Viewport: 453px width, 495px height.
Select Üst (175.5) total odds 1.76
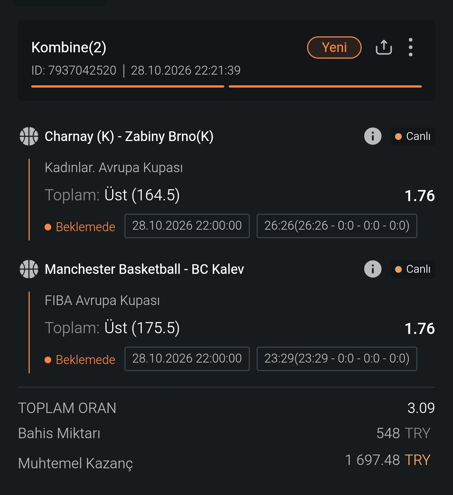[420, 328]
